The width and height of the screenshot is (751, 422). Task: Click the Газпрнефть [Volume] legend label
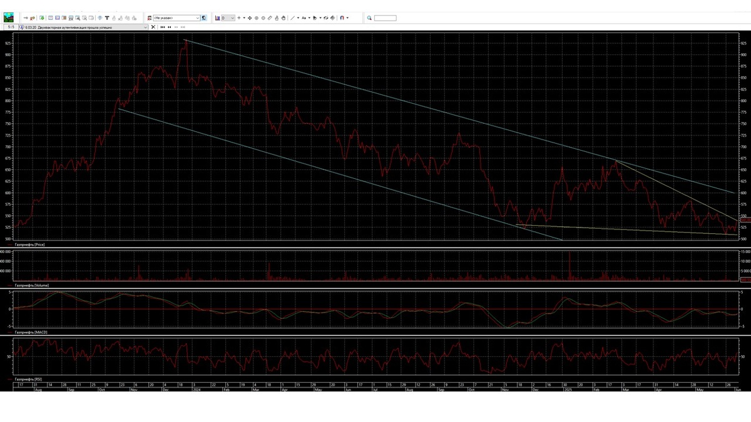pyautogui.click(x=33, y=284)
